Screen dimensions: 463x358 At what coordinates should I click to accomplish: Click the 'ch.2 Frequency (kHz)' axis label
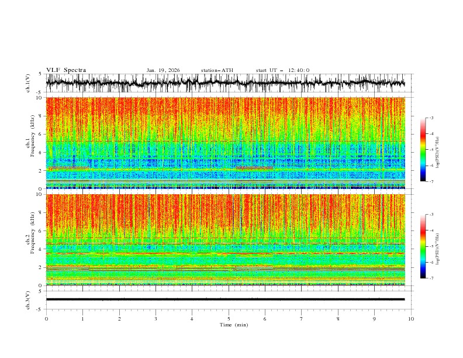tap(30, 233)
